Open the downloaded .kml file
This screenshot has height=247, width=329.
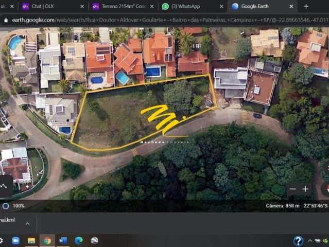7,220
